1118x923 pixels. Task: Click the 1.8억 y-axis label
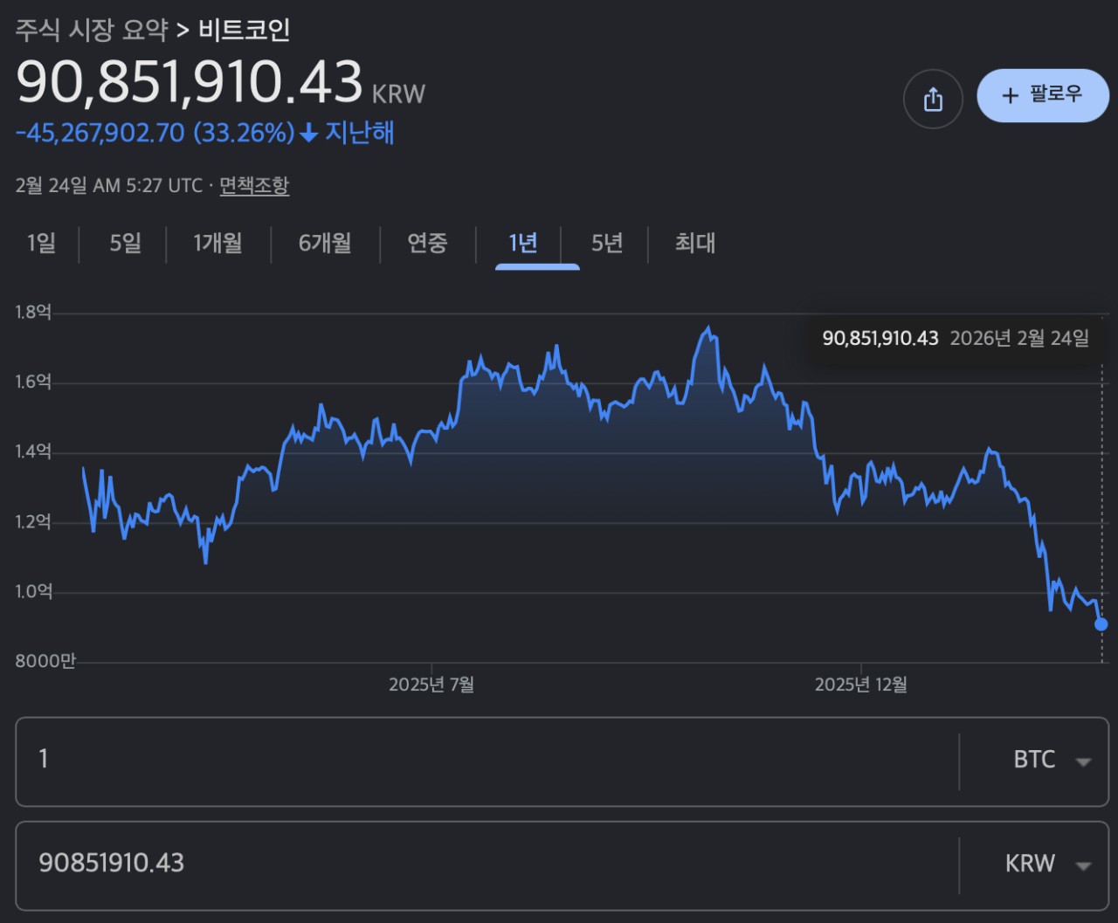click(33, 312)
